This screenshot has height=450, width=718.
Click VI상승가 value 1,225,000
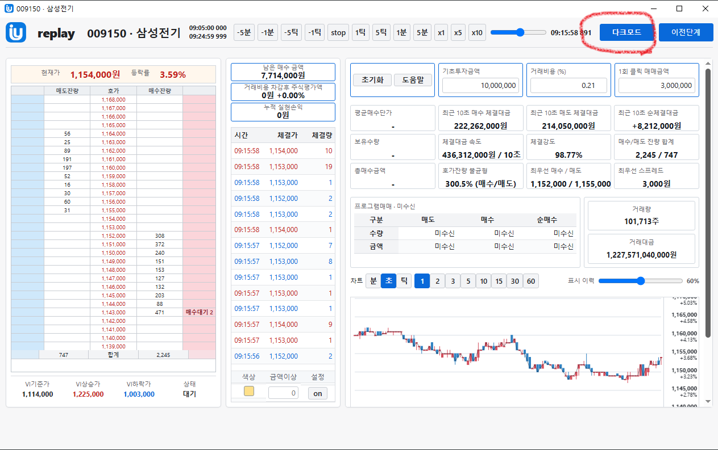[x=88, y=394]
